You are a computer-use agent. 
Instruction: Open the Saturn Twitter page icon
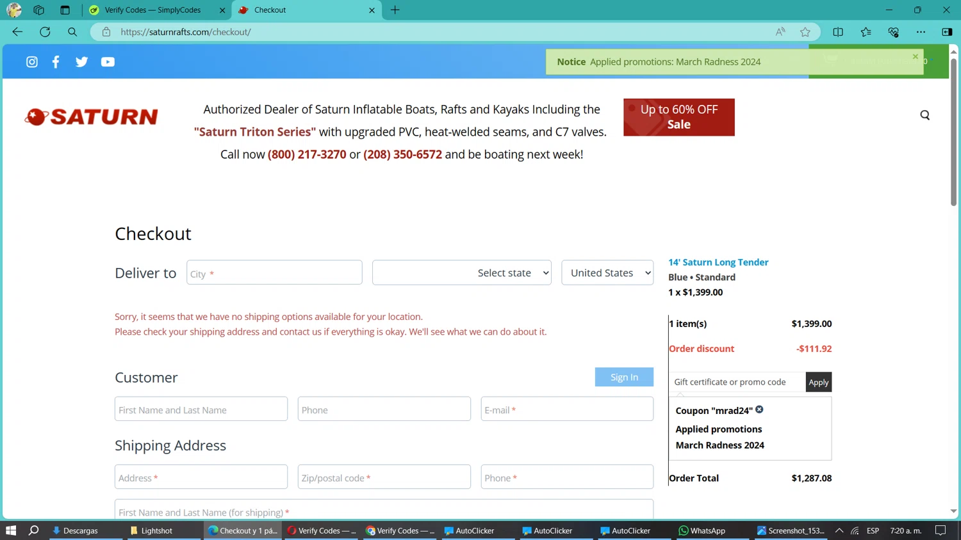point(81,62)
